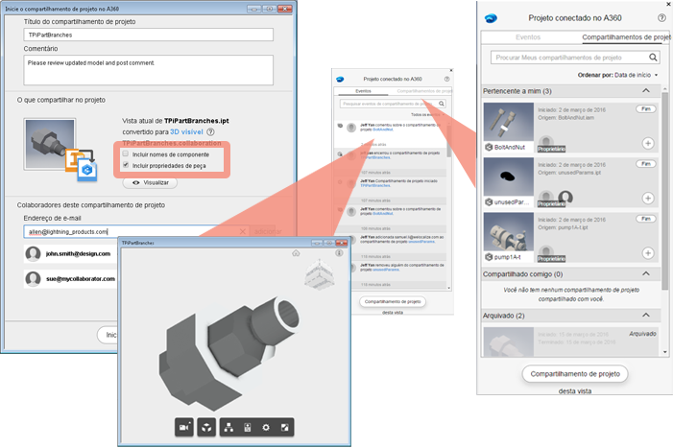Select Compartilhamentos de projeto tab in large panel
The image size is (673, 448).
(x=626, y=37)
